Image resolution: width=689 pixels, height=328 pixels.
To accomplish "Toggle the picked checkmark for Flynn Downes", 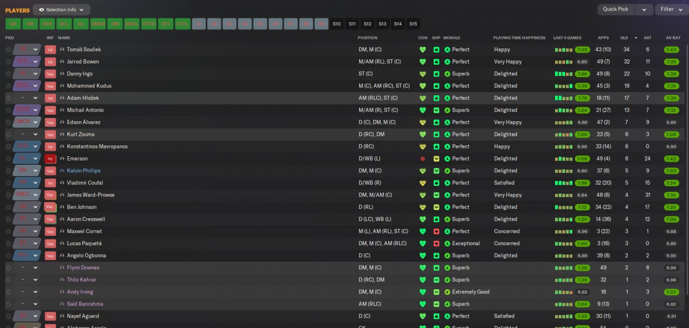I will [8, 268].
